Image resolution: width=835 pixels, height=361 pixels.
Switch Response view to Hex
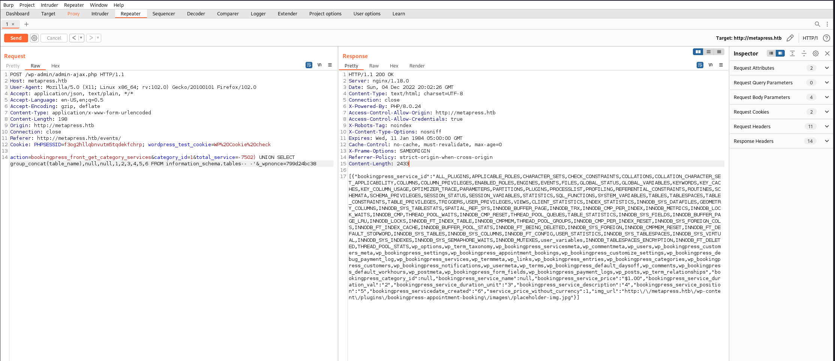(394, 66)
